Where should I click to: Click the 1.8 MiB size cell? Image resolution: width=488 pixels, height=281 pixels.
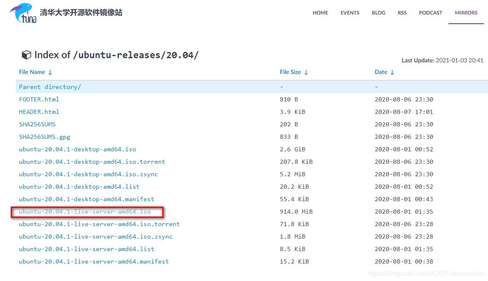click(x=292, y=237)
